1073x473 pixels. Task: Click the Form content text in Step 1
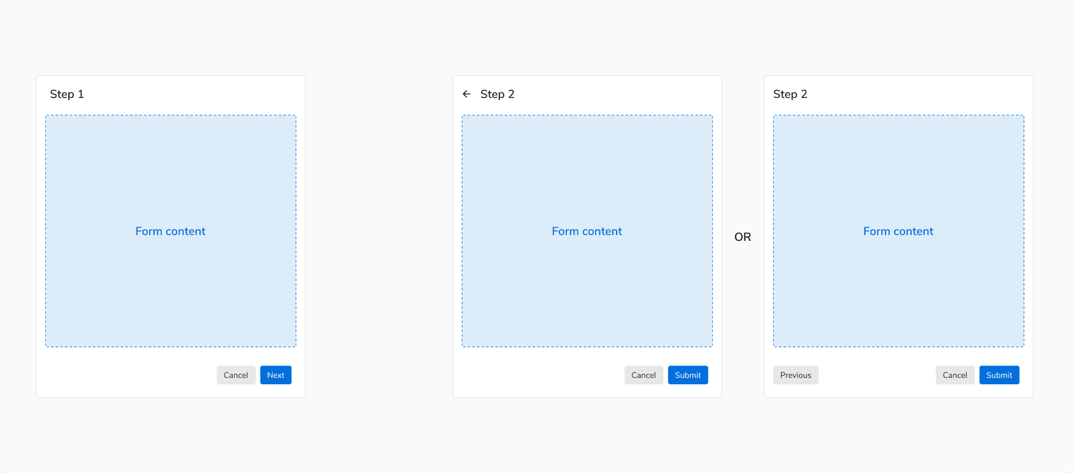click(170, 232)
